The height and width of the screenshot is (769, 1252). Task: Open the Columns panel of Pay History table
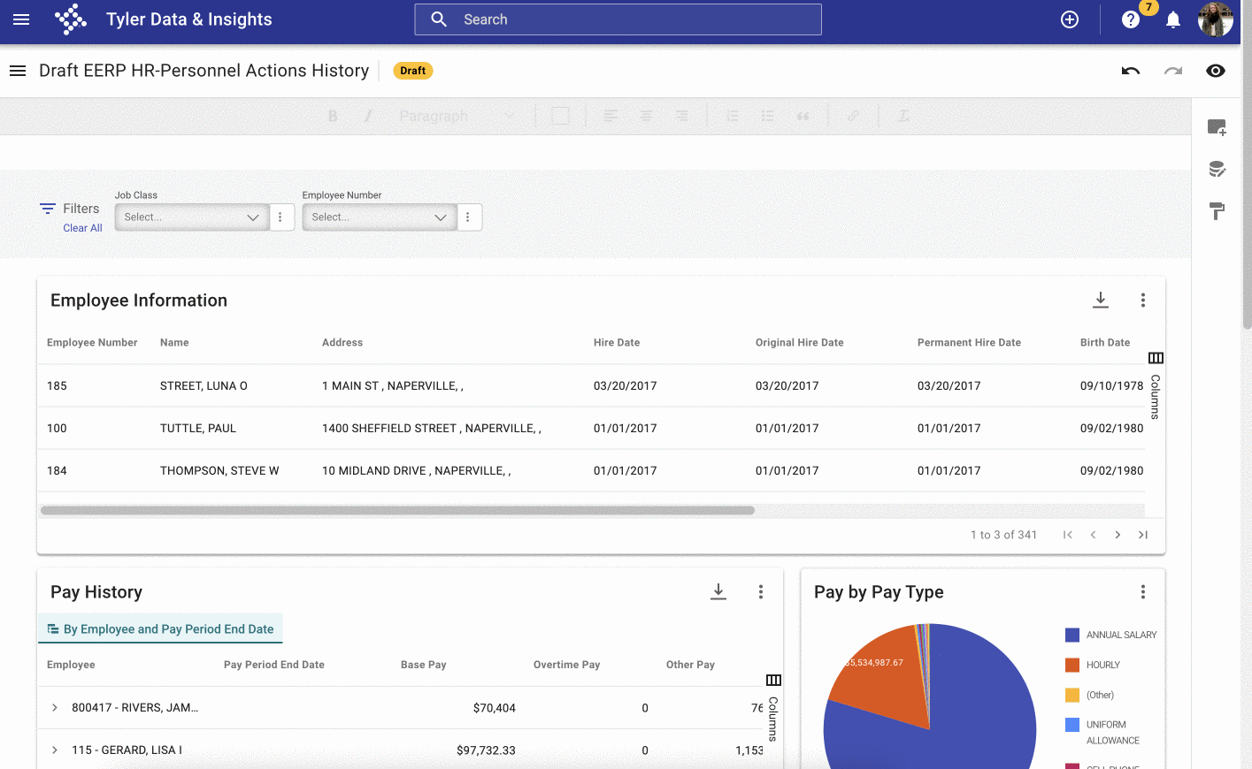pyautogui.click(x=773, y=707)
